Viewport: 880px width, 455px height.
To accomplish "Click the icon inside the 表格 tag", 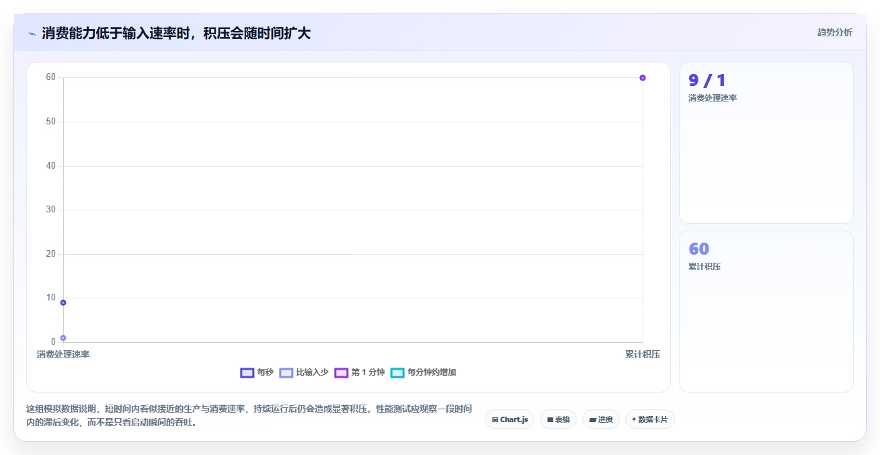I will click(x=550, y=419).
